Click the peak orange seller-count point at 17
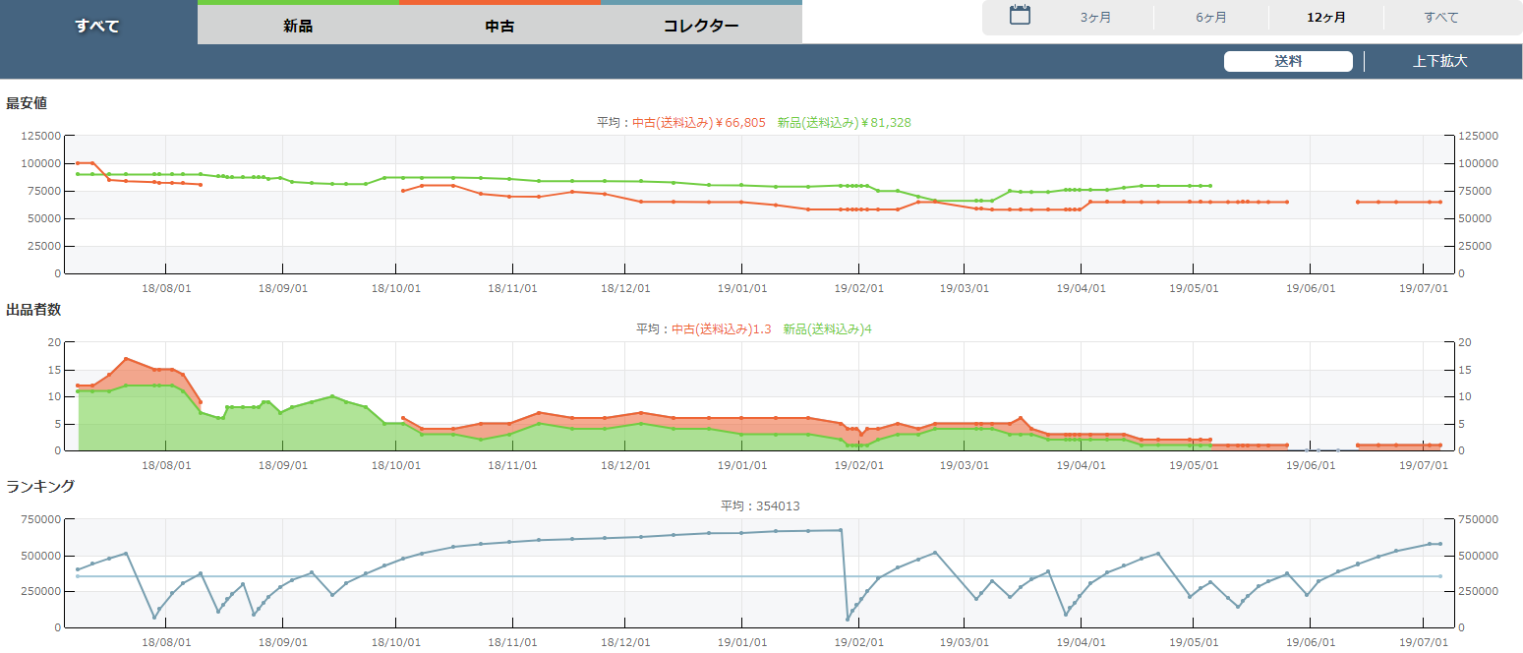The width and height of the screenshot is (1523, 653). click(x=126, y=359)
